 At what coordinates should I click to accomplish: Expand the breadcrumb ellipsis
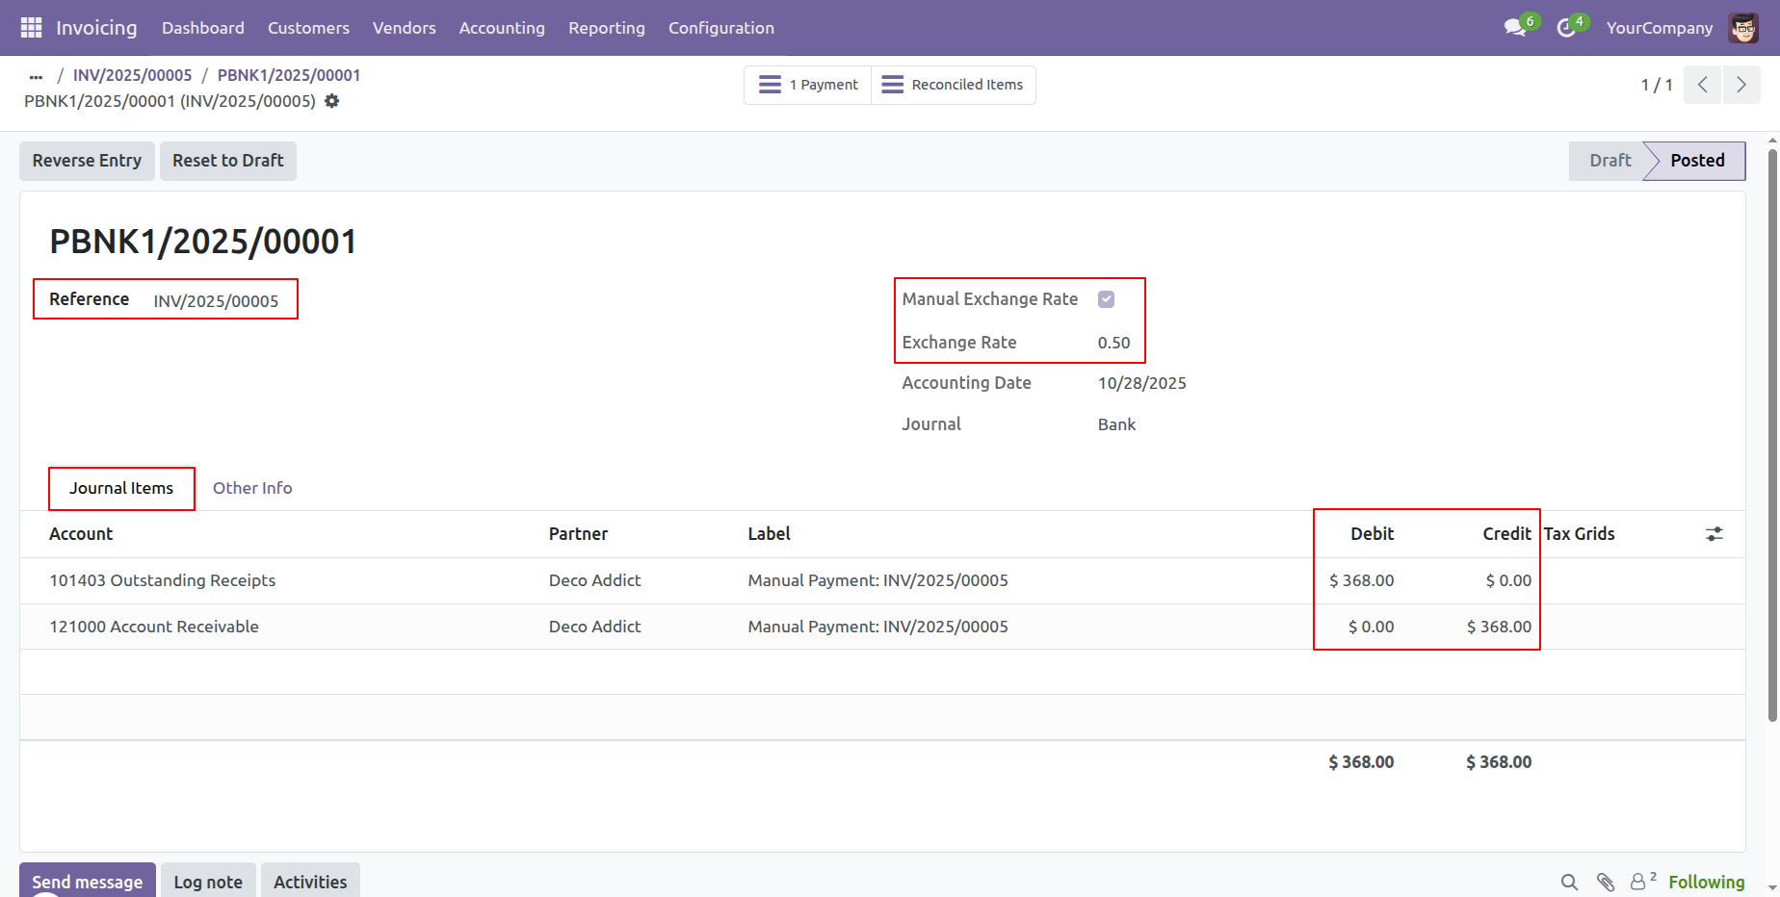point(36,76)
